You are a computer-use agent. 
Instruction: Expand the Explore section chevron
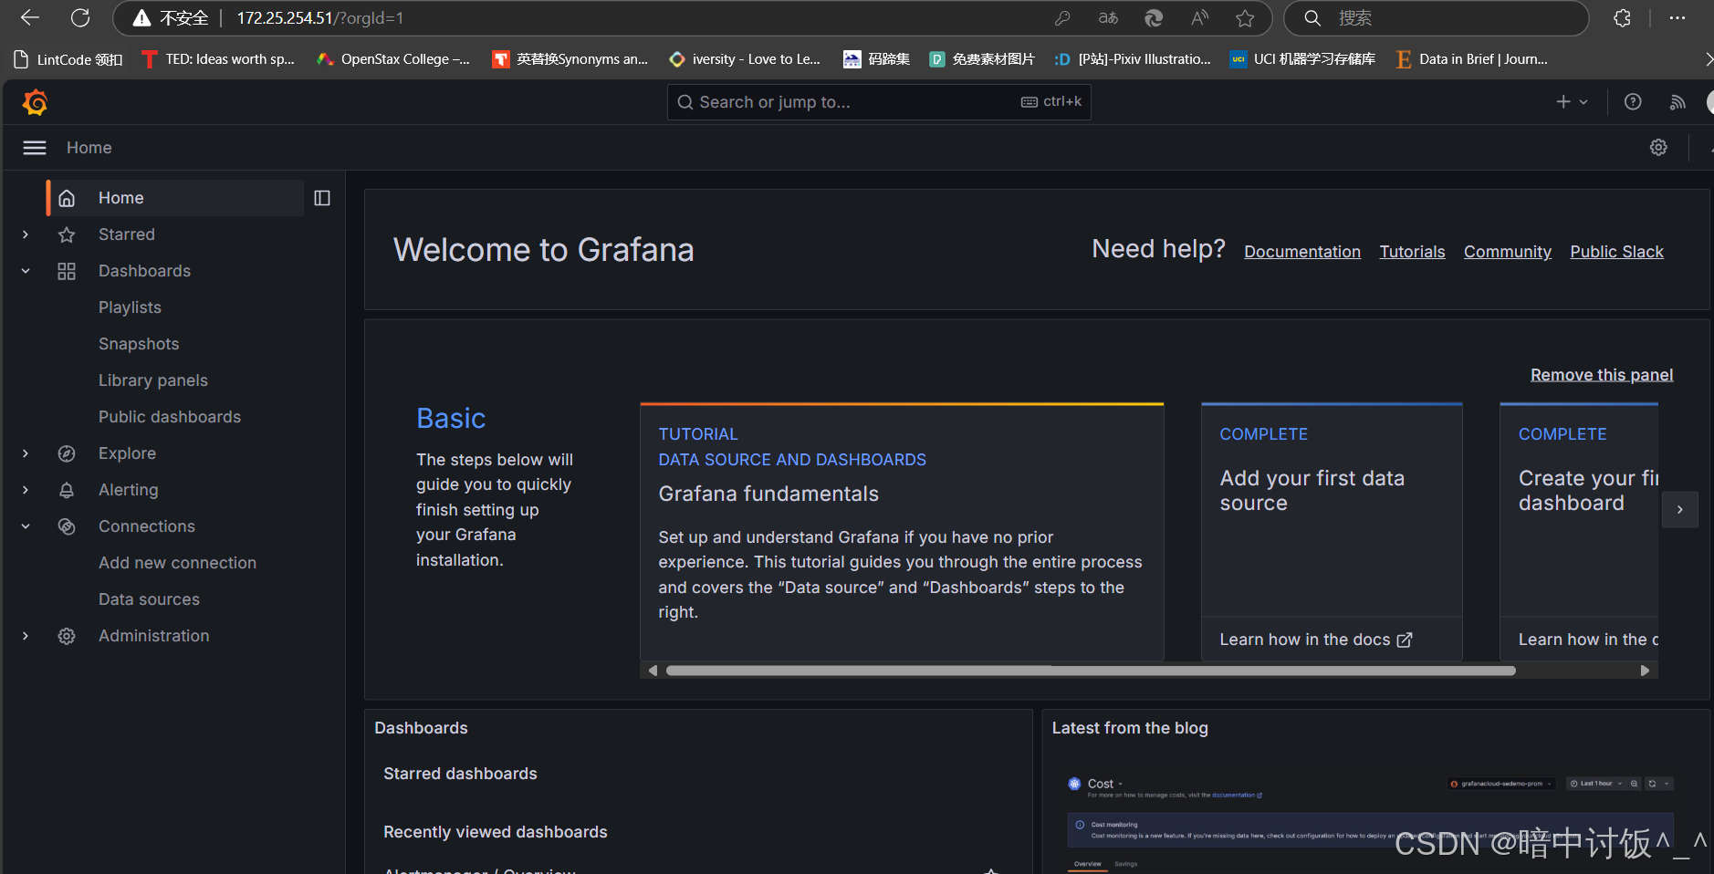26,453
